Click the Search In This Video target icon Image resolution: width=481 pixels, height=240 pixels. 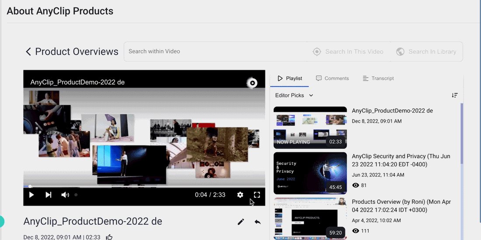tap(317, 51)
